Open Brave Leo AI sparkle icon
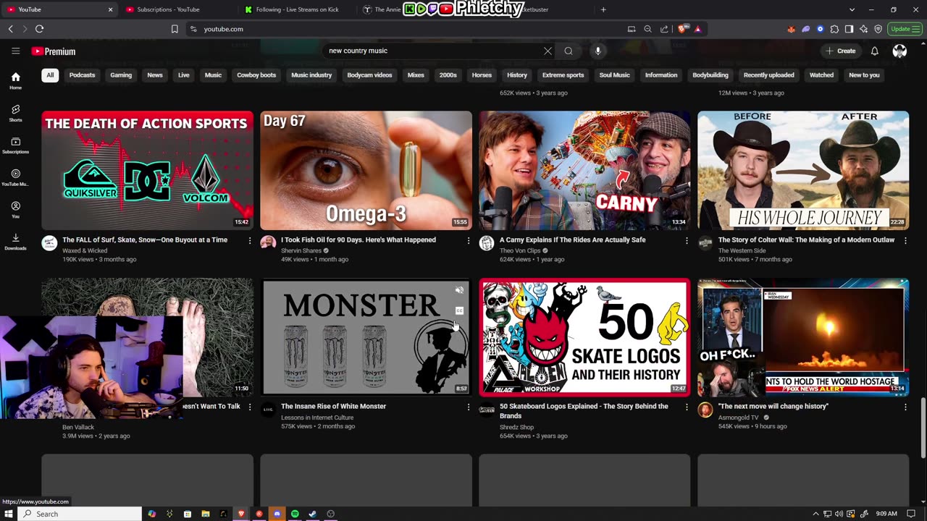The width and height of the screenshot is (927, 521). [x=863, y=29]
